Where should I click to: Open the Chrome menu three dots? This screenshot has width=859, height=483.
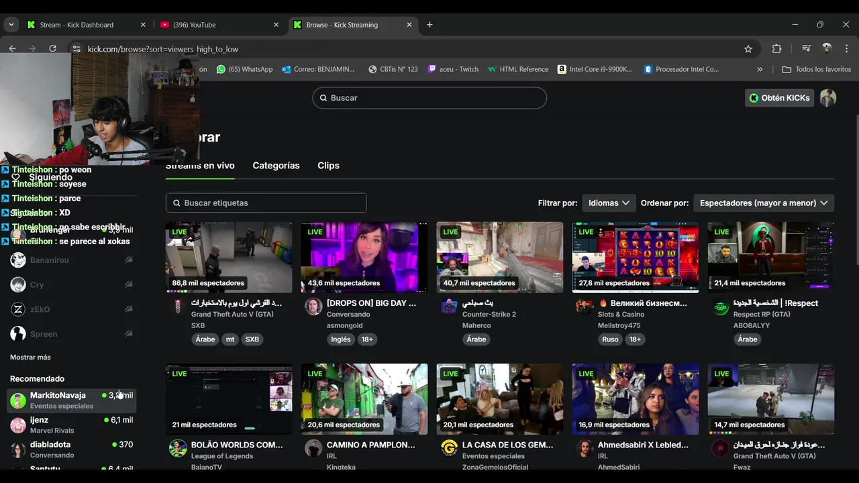846,48
